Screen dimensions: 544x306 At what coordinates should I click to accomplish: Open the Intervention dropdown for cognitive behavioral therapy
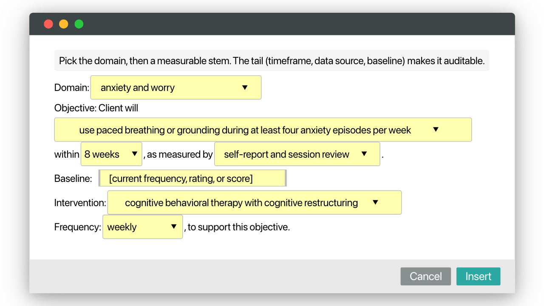point(255,202)
